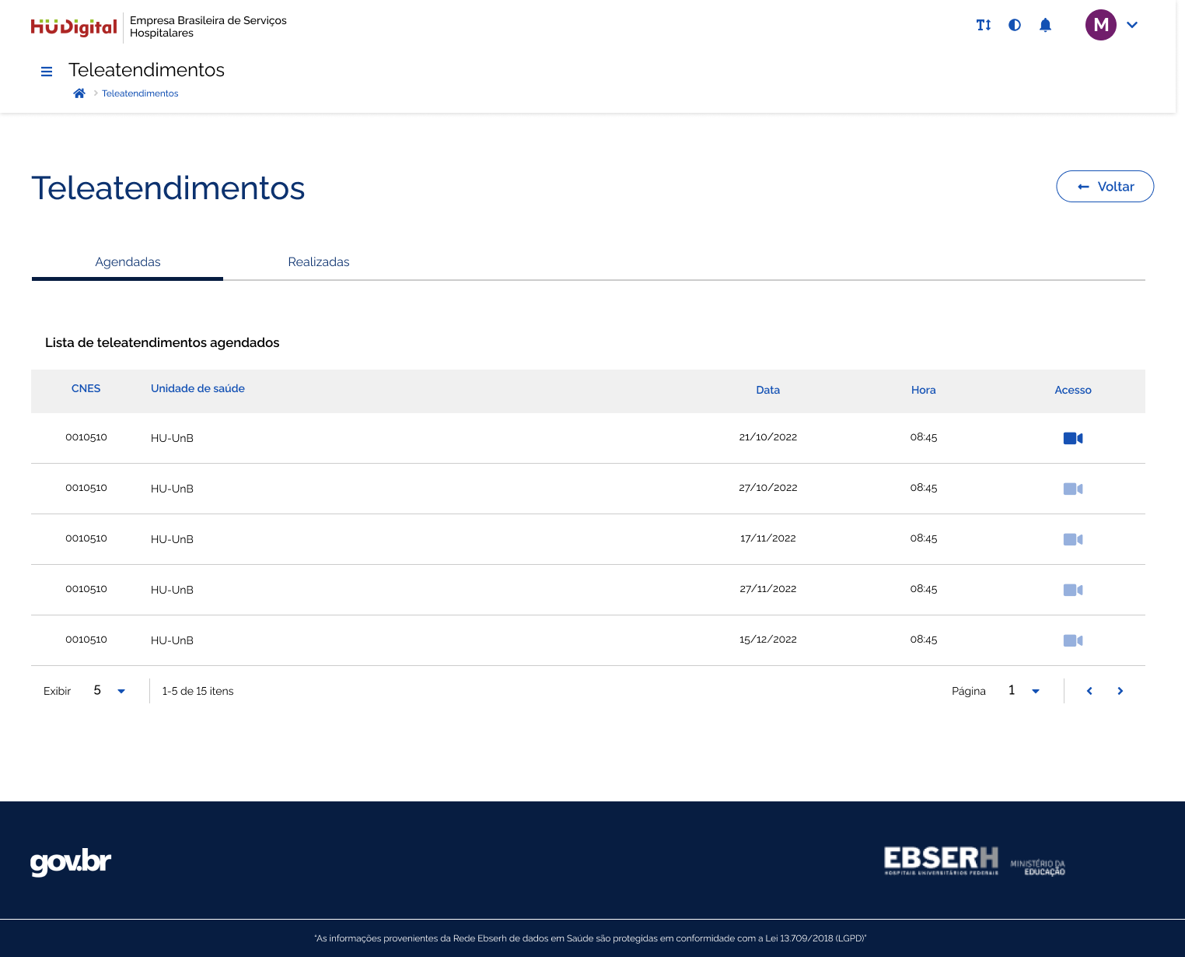Image resolution: width=1185 pixels, height=957 pixels.
Task: Open the items-per-page Exibir dropdown
Action: (109, 691)
